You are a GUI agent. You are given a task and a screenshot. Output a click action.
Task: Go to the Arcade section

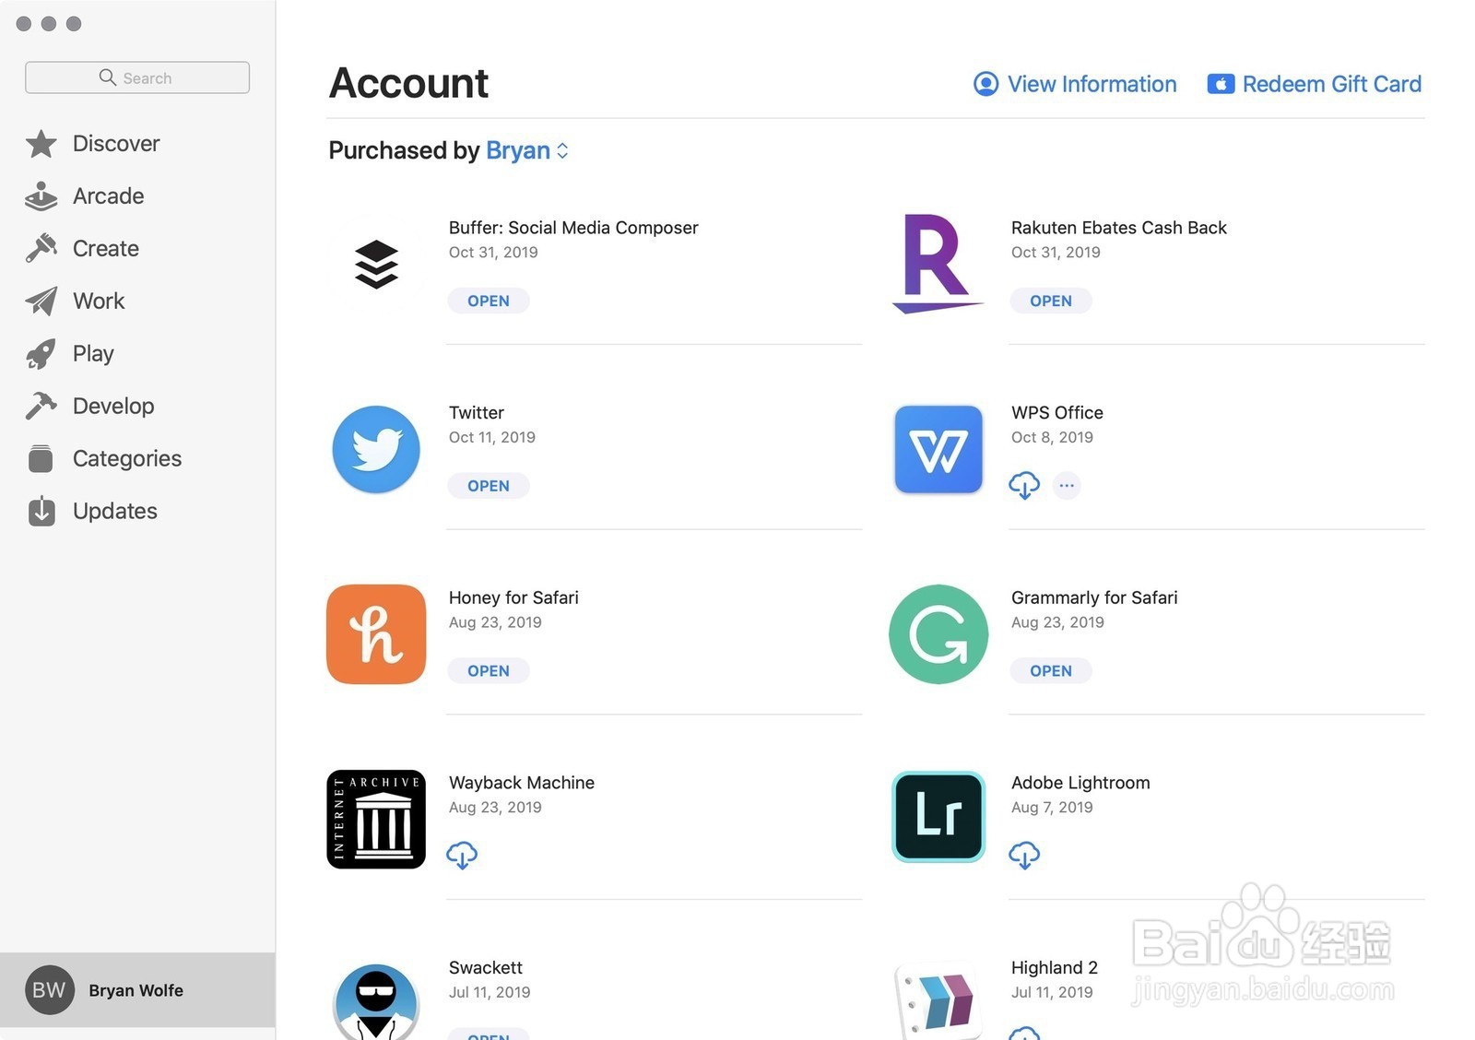[109, 196]
